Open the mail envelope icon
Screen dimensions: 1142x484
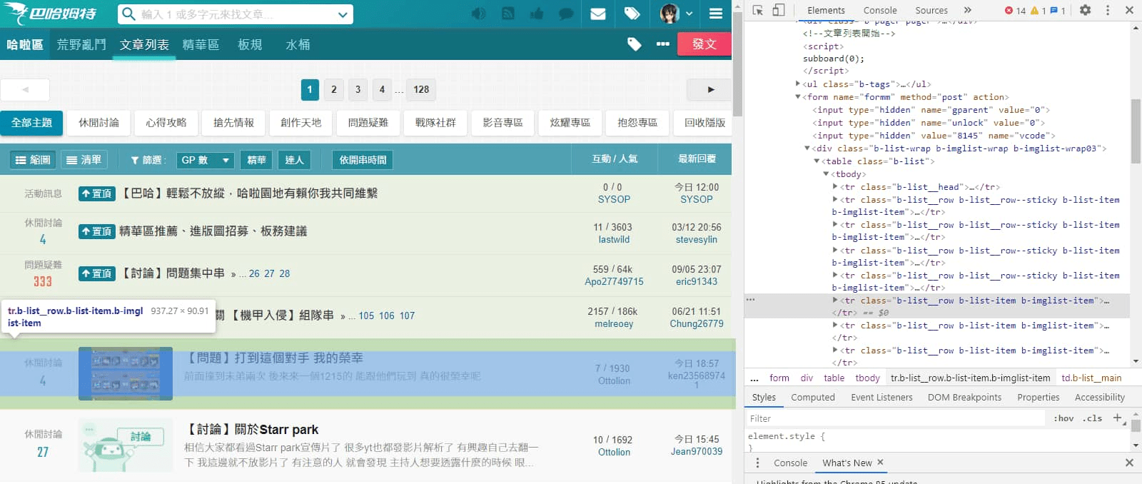pos(599,14)
